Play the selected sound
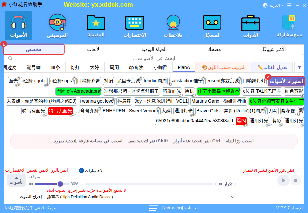This screenshot has height=213, width=308. [x=283, y=180]
